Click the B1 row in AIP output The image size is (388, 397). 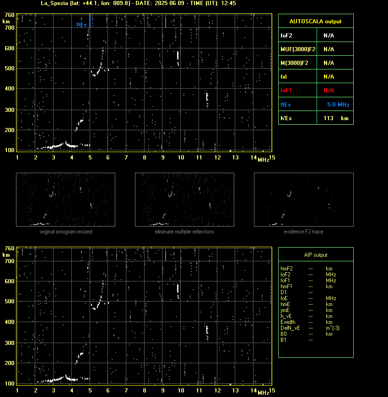(x=296, y=340)
